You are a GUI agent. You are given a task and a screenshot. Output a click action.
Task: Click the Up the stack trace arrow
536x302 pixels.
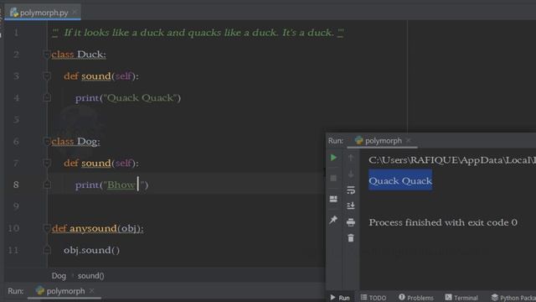[351, 158]
